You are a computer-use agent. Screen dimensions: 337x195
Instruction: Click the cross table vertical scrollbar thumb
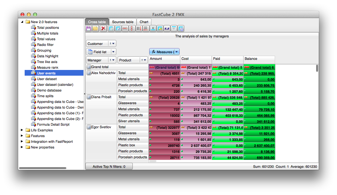[317, 68]
